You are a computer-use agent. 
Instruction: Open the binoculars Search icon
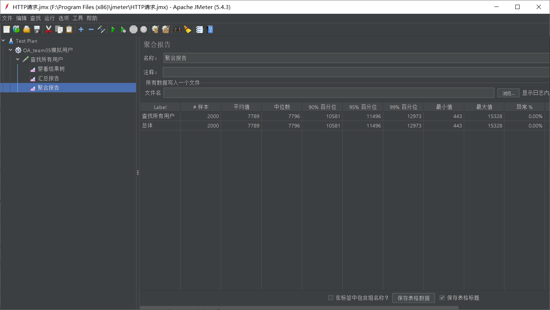click(177, 29)
